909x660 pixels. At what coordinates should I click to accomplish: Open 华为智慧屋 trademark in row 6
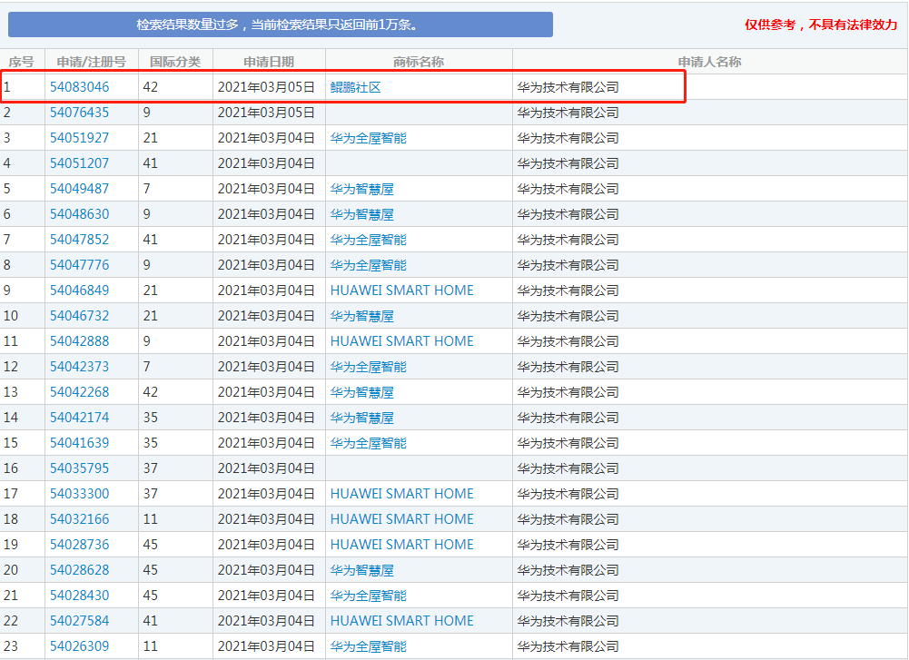(x=361, y=214)
